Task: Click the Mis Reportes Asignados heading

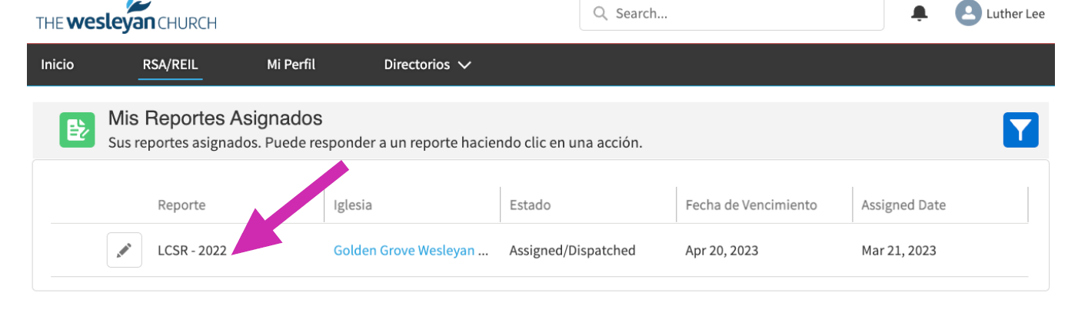Action: 215,118
